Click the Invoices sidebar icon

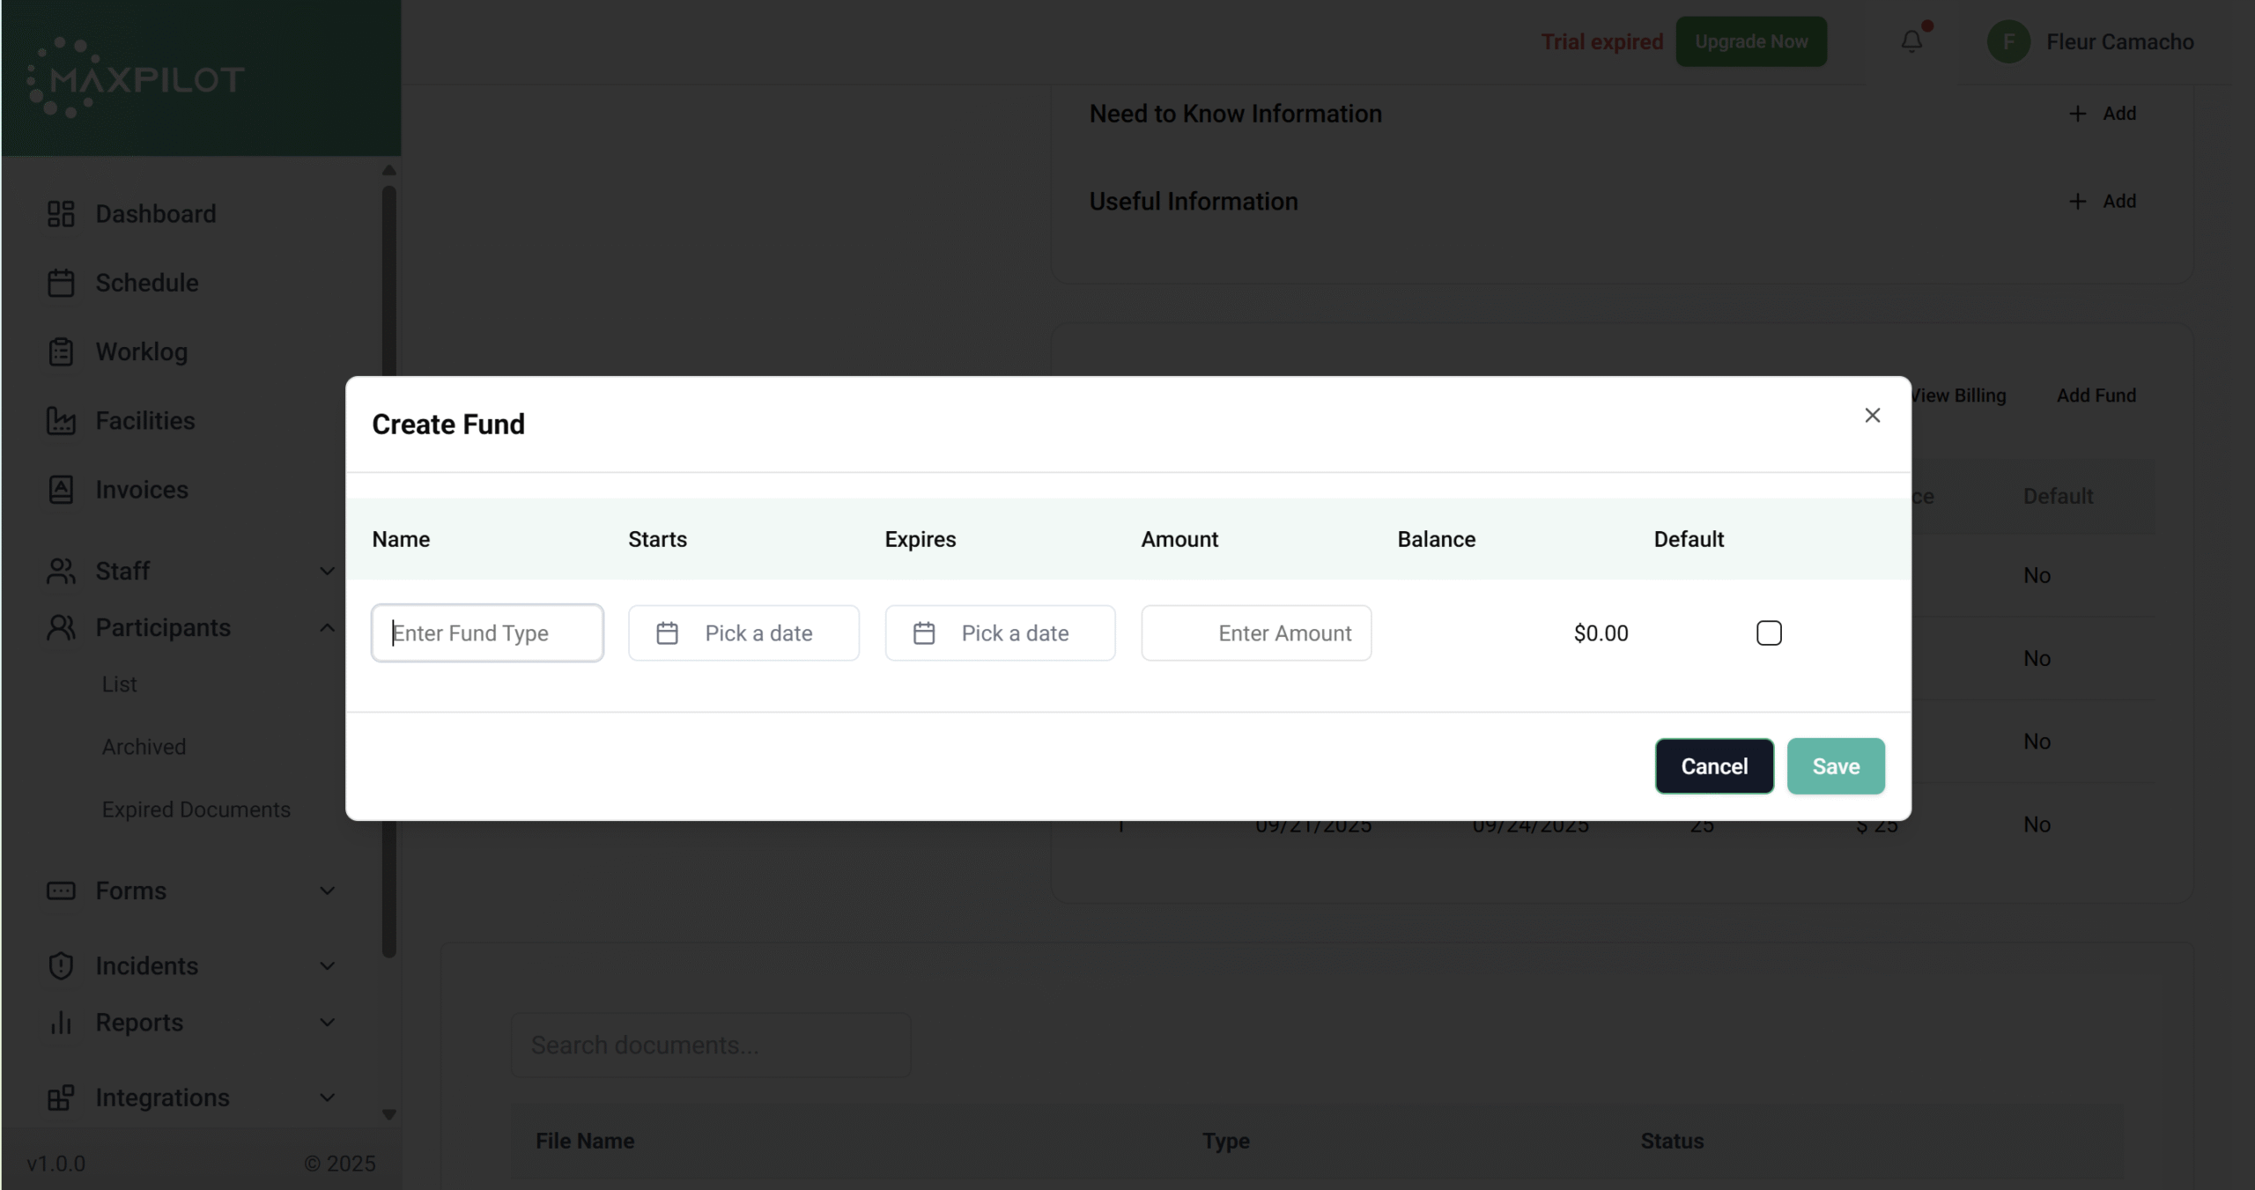click(x=61, y=490)
